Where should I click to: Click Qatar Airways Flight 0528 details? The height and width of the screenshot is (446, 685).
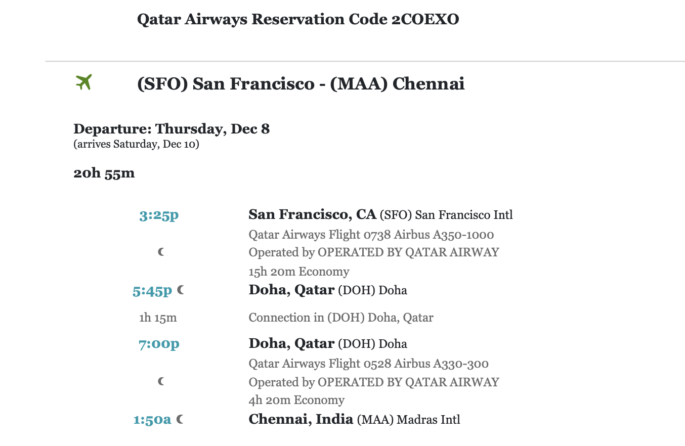[368, 364]
